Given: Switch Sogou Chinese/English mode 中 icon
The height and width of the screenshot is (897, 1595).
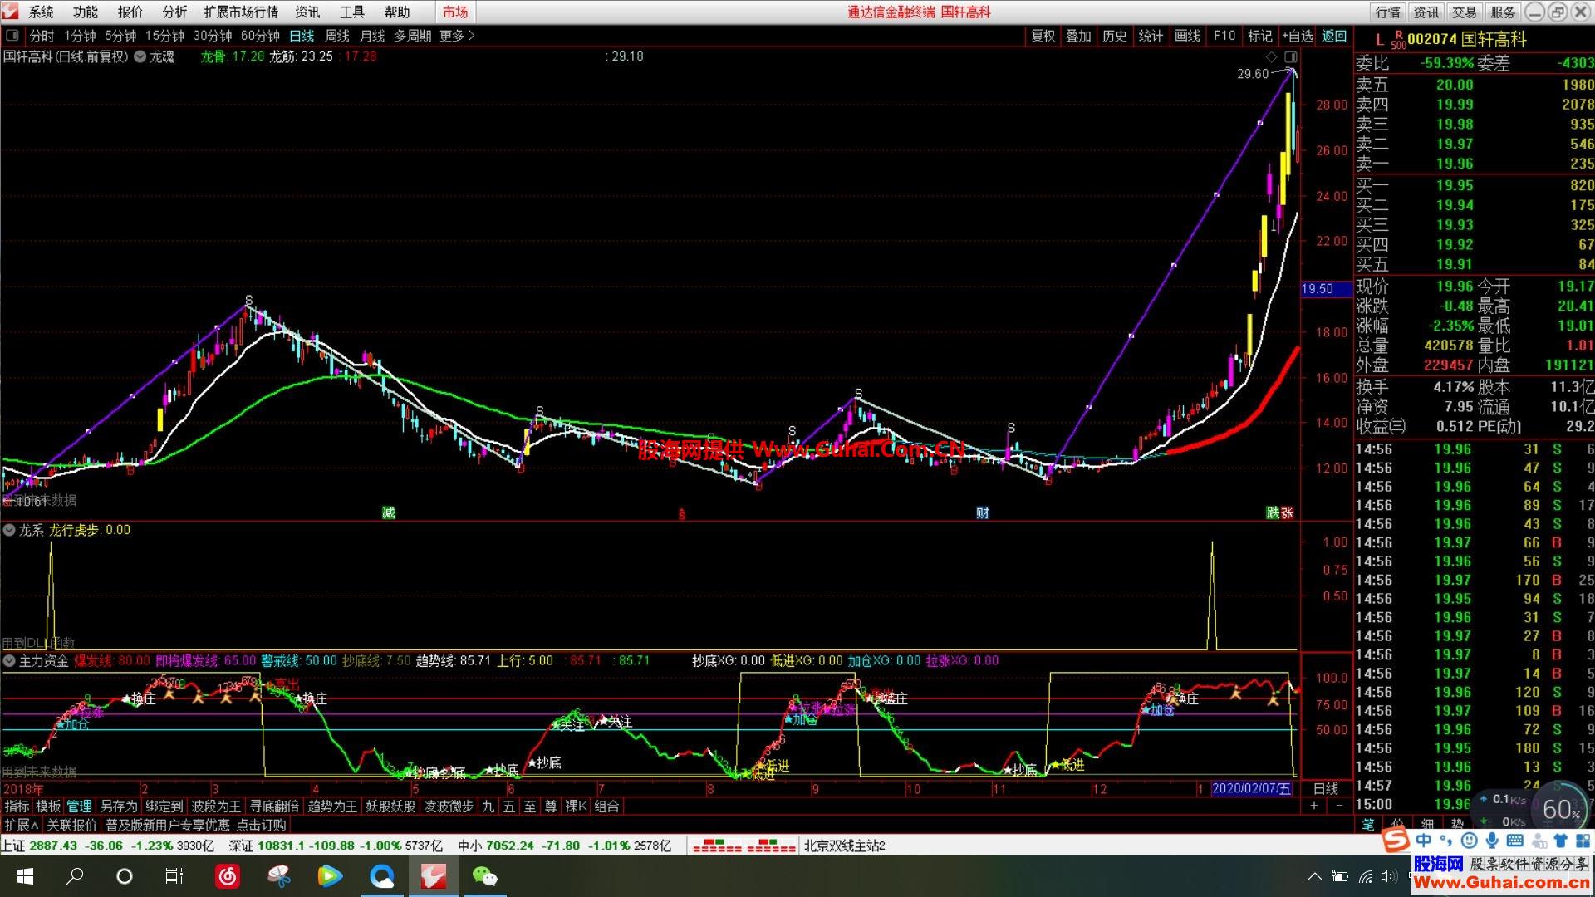Looking at the screenshot, I should (1424, 841).
